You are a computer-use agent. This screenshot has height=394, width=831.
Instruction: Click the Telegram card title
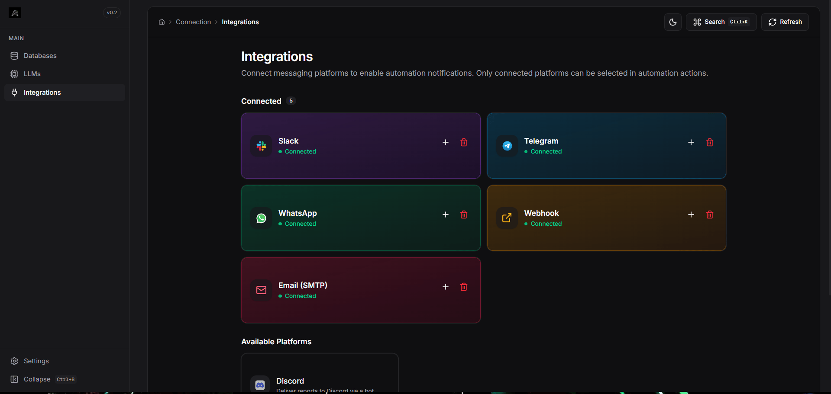[541, 141]
